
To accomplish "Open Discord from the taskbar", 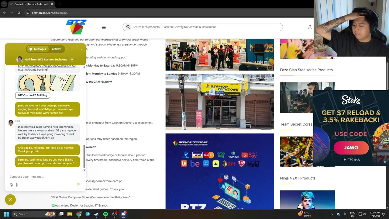I will click(124, 214).
